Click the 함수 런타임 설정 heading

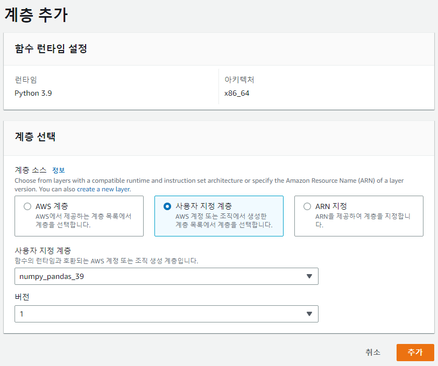pyautogui.click(x=51, y=49)
